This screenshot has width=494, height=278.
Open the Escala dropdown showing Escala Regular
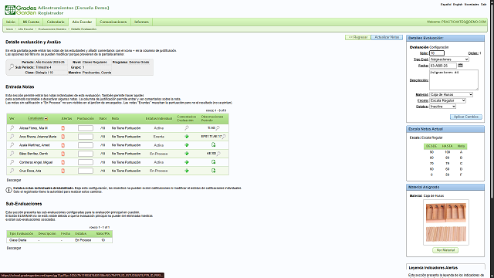click(x=448, y=100)
